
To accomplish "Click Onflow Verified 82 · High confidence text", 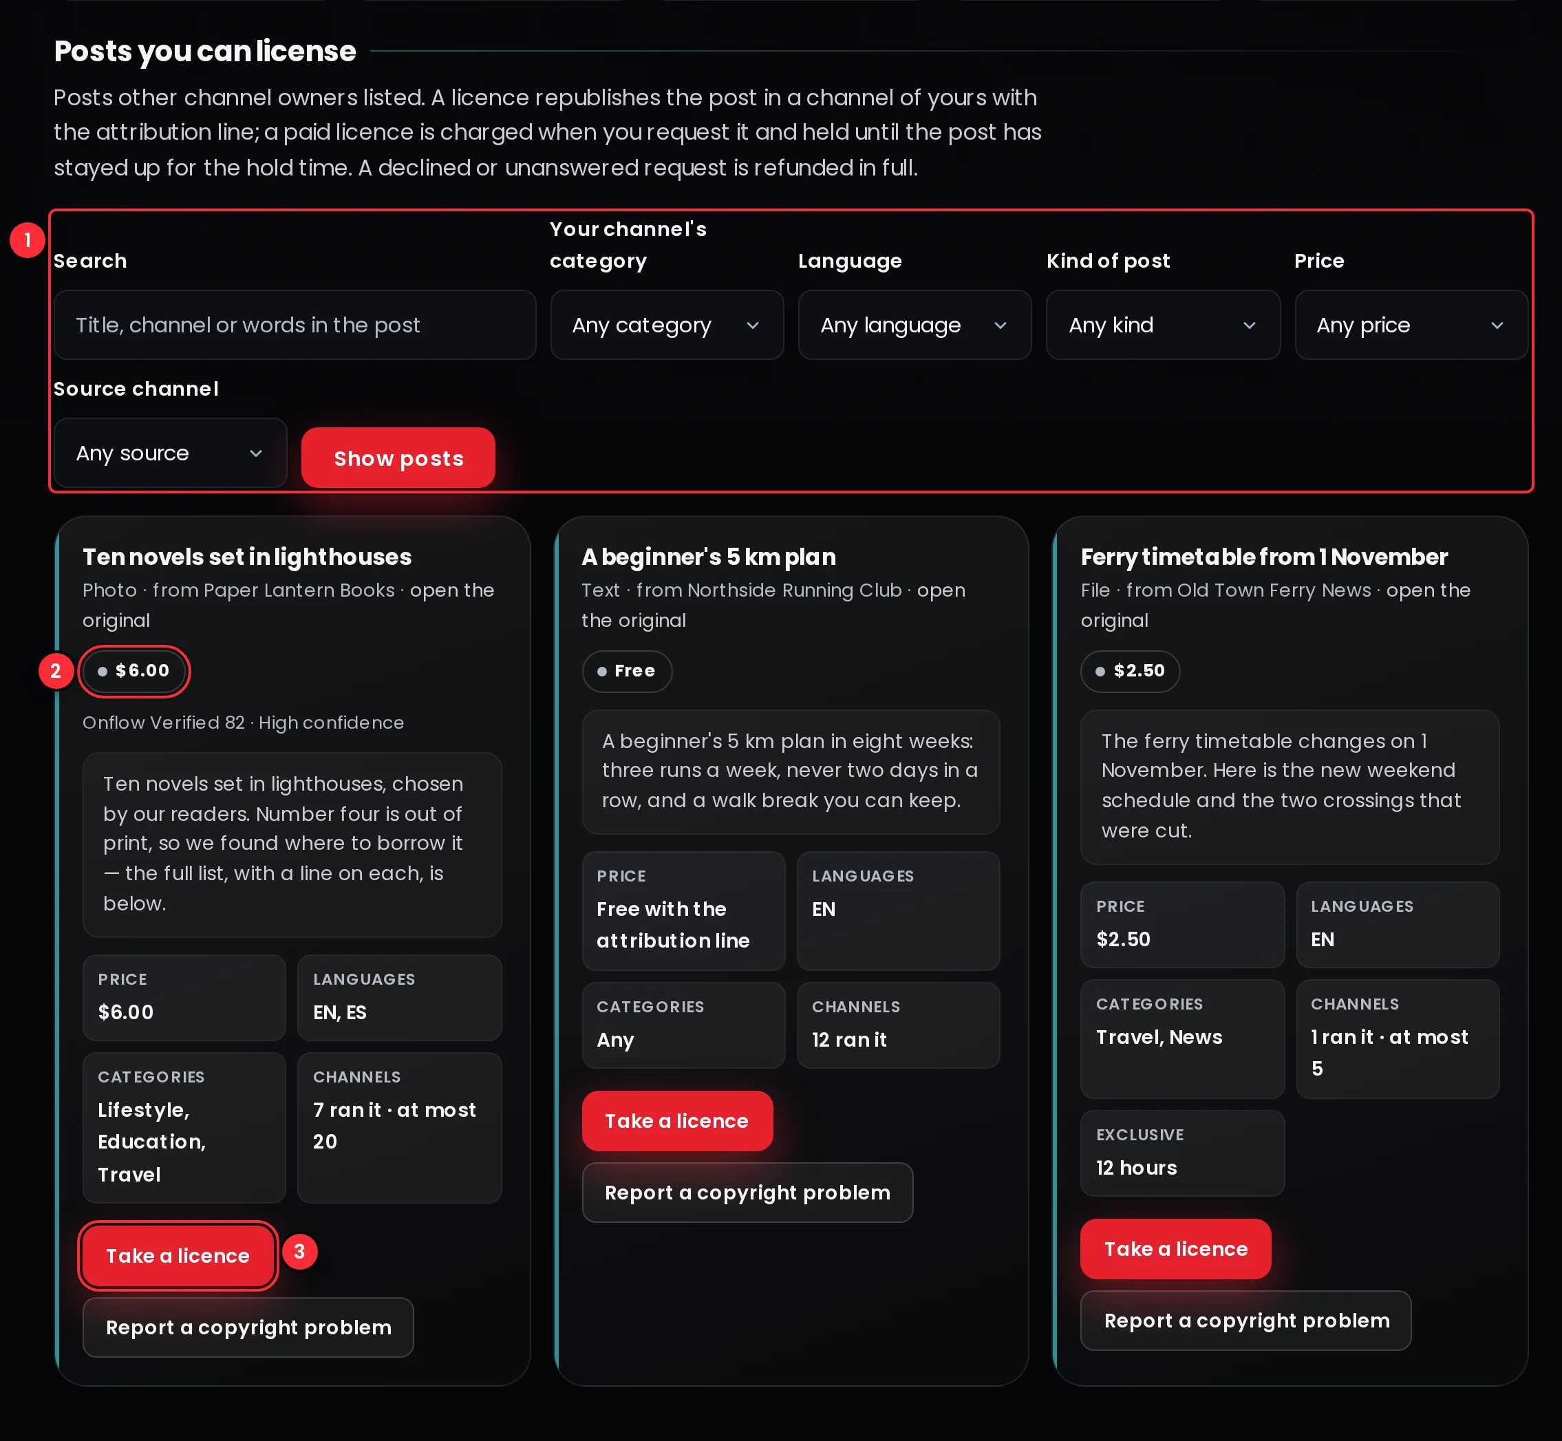I will pos(244,723).
